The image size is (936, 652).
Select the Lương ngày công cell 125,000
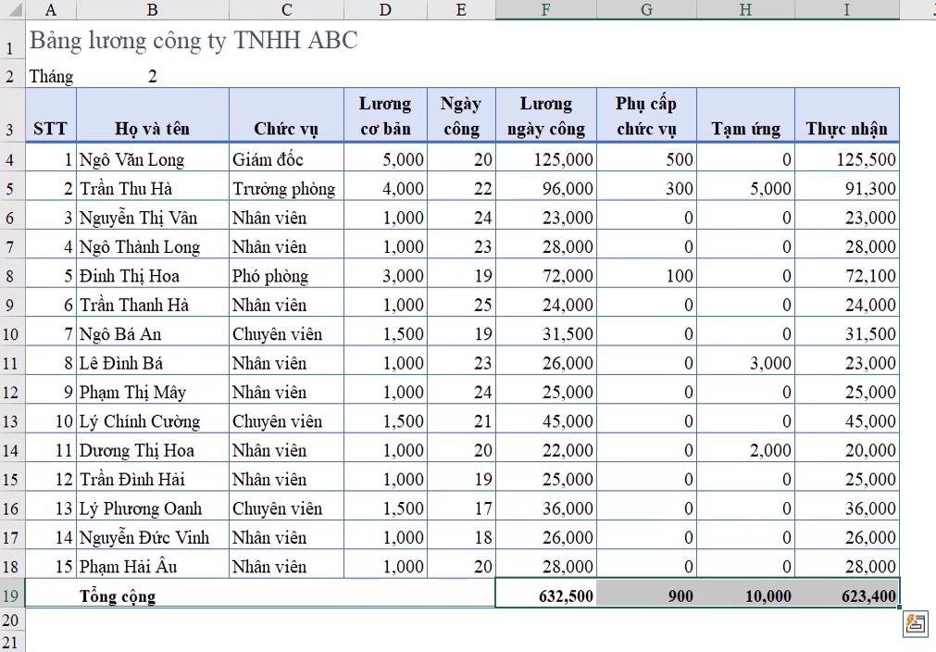pyautogui.click(x=545, y=158)
